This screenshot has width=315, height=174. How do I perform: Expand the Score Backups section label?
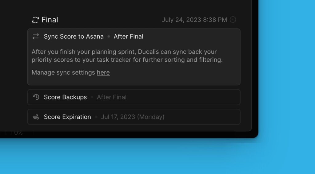pos(65,97)
